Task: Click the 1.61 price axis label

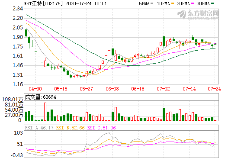Action: point(18,56)
